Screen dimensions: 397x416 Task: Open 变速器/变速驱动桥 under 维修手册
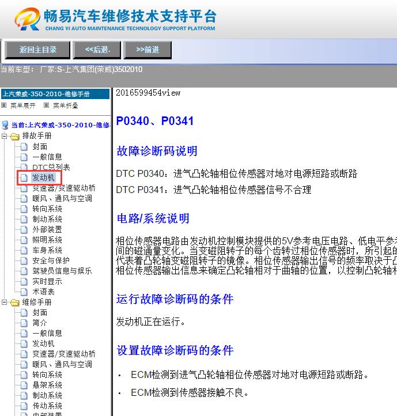(64, 354)
